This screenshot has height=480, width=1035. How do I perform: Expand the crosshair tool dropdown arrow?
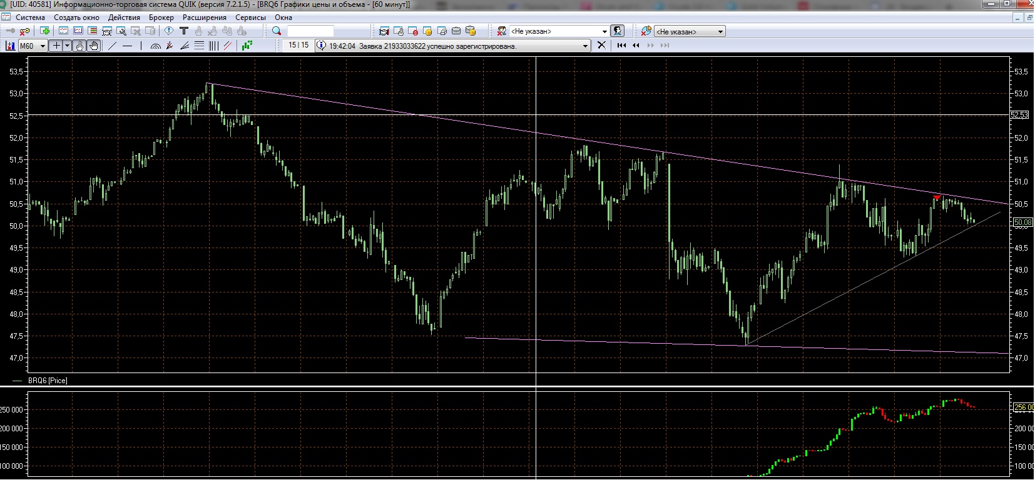[67, 46]
